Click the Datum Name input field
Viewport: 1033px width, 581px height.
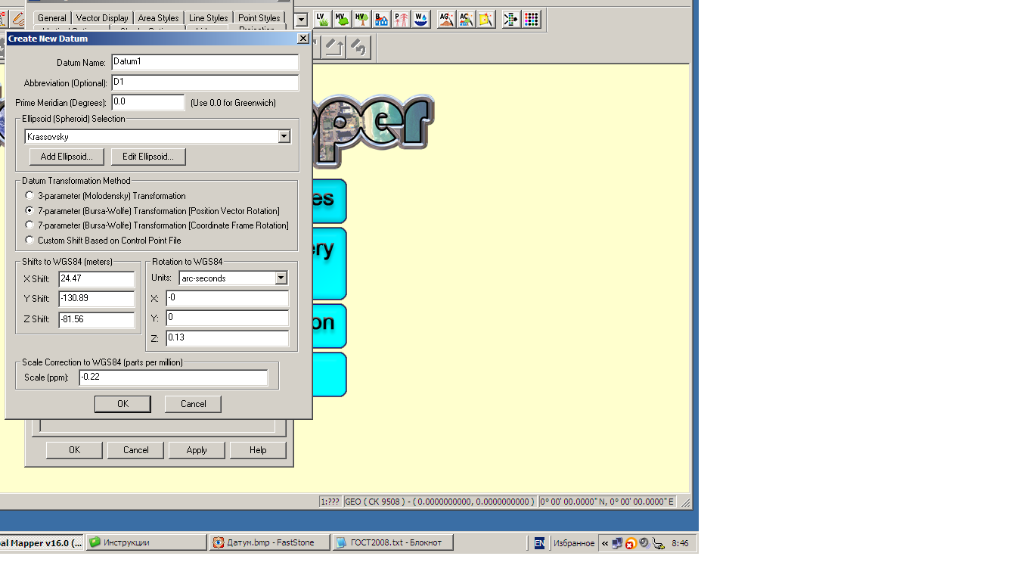[205, 62]
